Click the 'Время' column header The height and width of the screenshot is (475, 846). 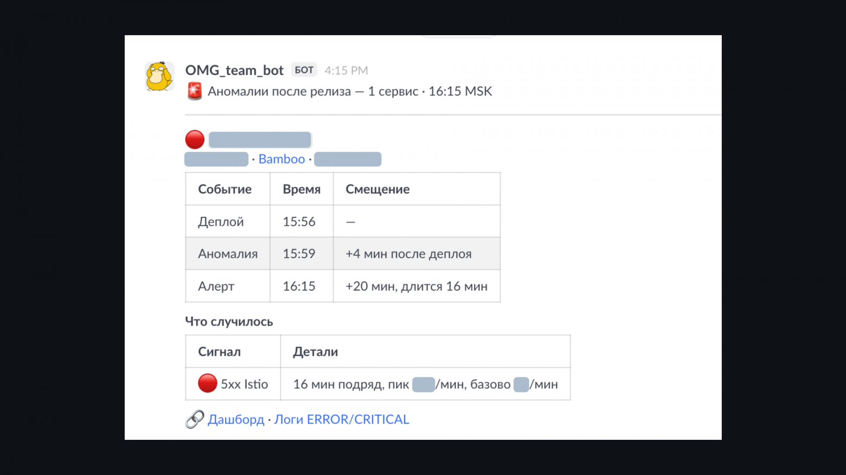point(302,189)
